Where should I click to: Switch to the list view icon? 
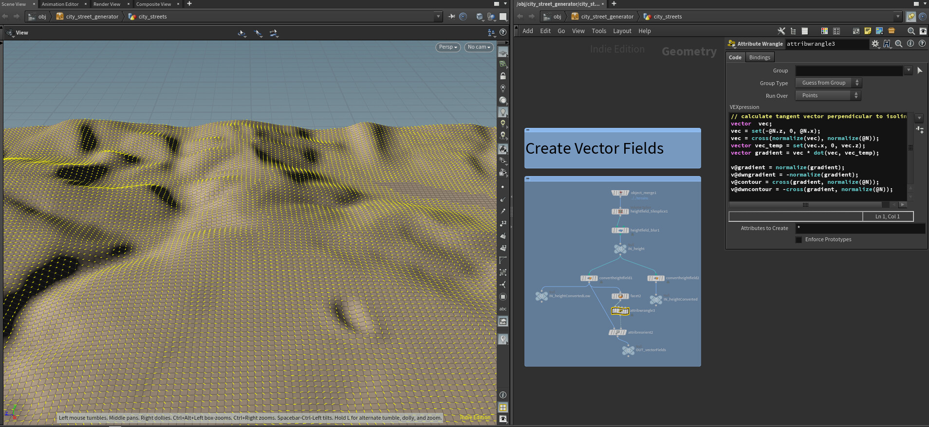pyautogui.click(x=805, y=31)
